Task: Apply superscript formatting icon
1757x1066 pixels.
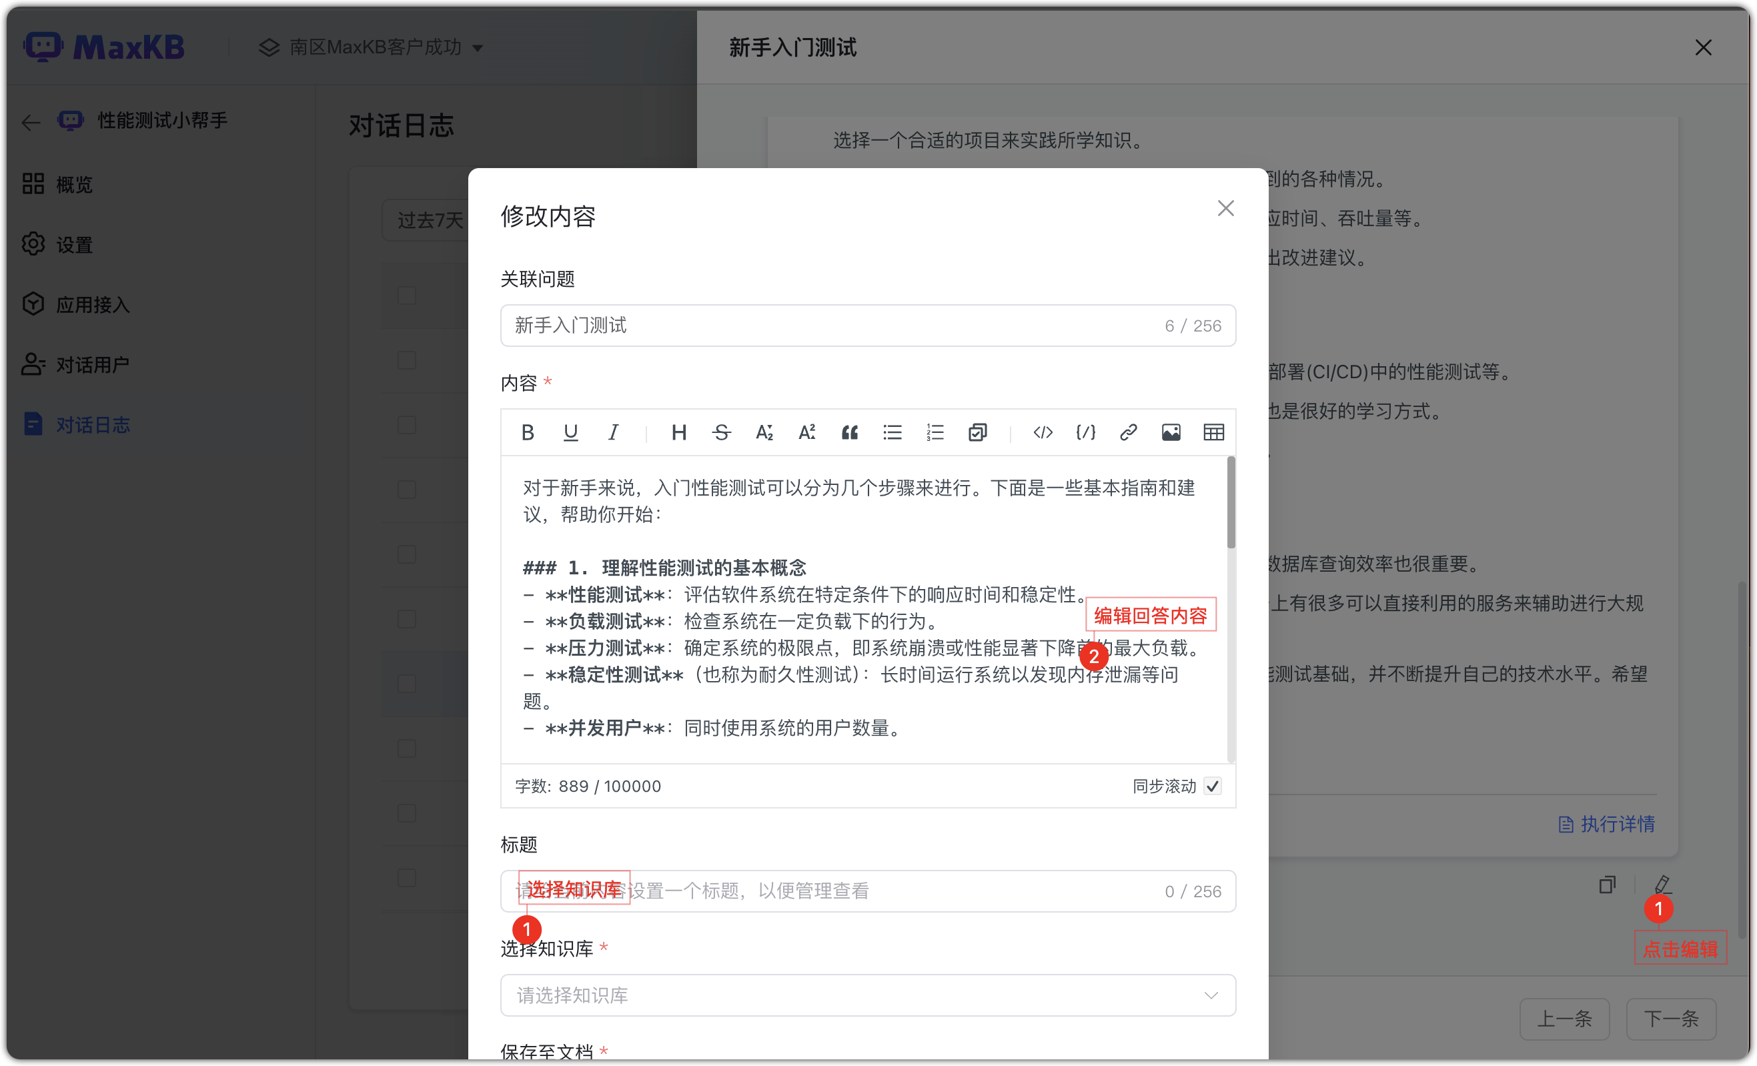Action: (x=807, y=432)
